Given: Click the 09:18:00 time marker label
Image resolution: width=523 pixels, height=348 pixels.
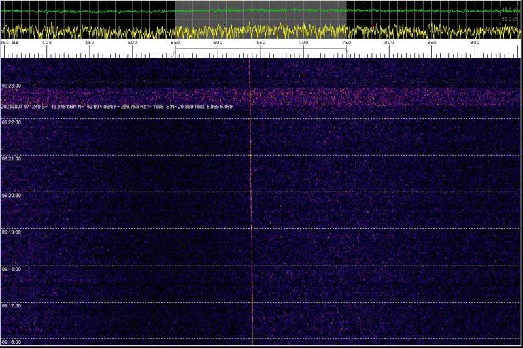Looking at the screenshot, I should tap(12, 269).
